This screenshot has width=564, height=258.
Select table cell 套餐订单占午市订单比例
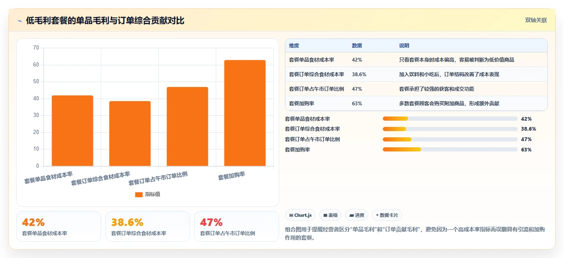pos(317,89)
